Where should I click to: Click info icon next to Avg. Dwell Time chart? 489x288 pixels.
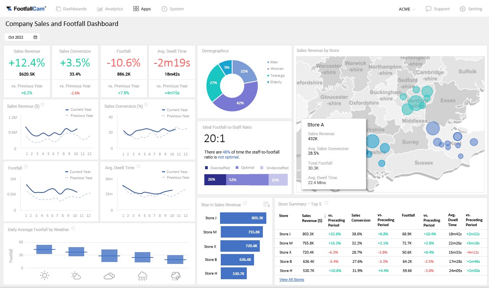click(139, 167)
